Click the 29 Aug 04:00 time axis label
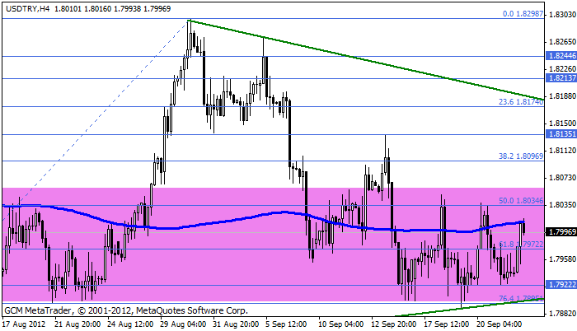This screenshot has width=577, height=331. [183, 324]
